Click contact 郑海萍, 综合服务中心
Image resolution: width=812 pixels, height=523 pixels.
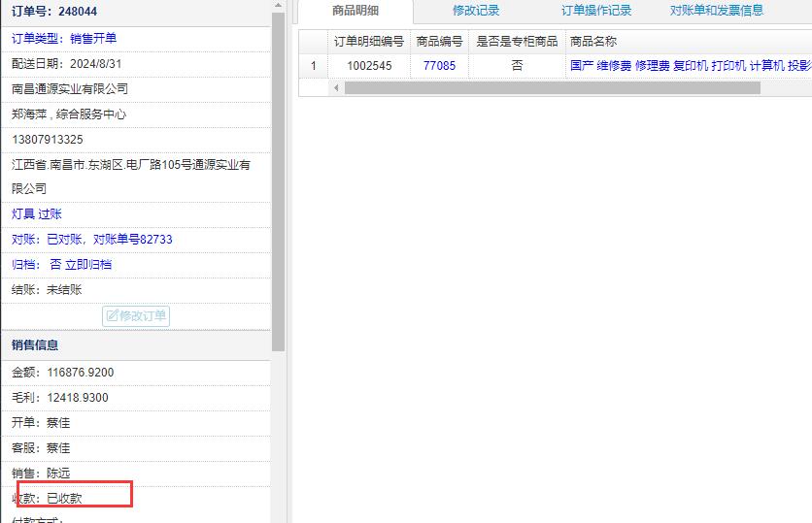tap(68, 114)
